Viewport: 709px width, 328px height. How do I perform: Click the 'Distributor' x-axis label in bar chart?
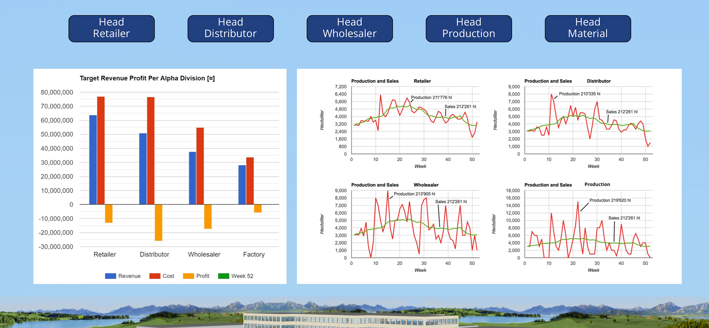tap(154, 254)
